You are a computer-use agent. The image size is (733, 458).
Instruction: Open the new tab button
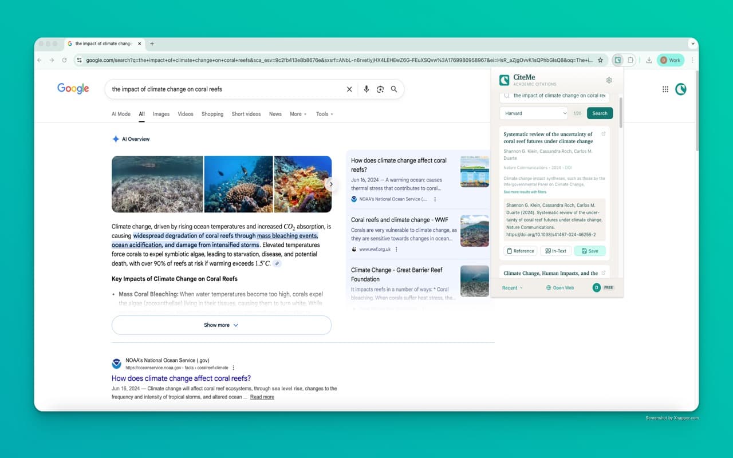(152, 44)
